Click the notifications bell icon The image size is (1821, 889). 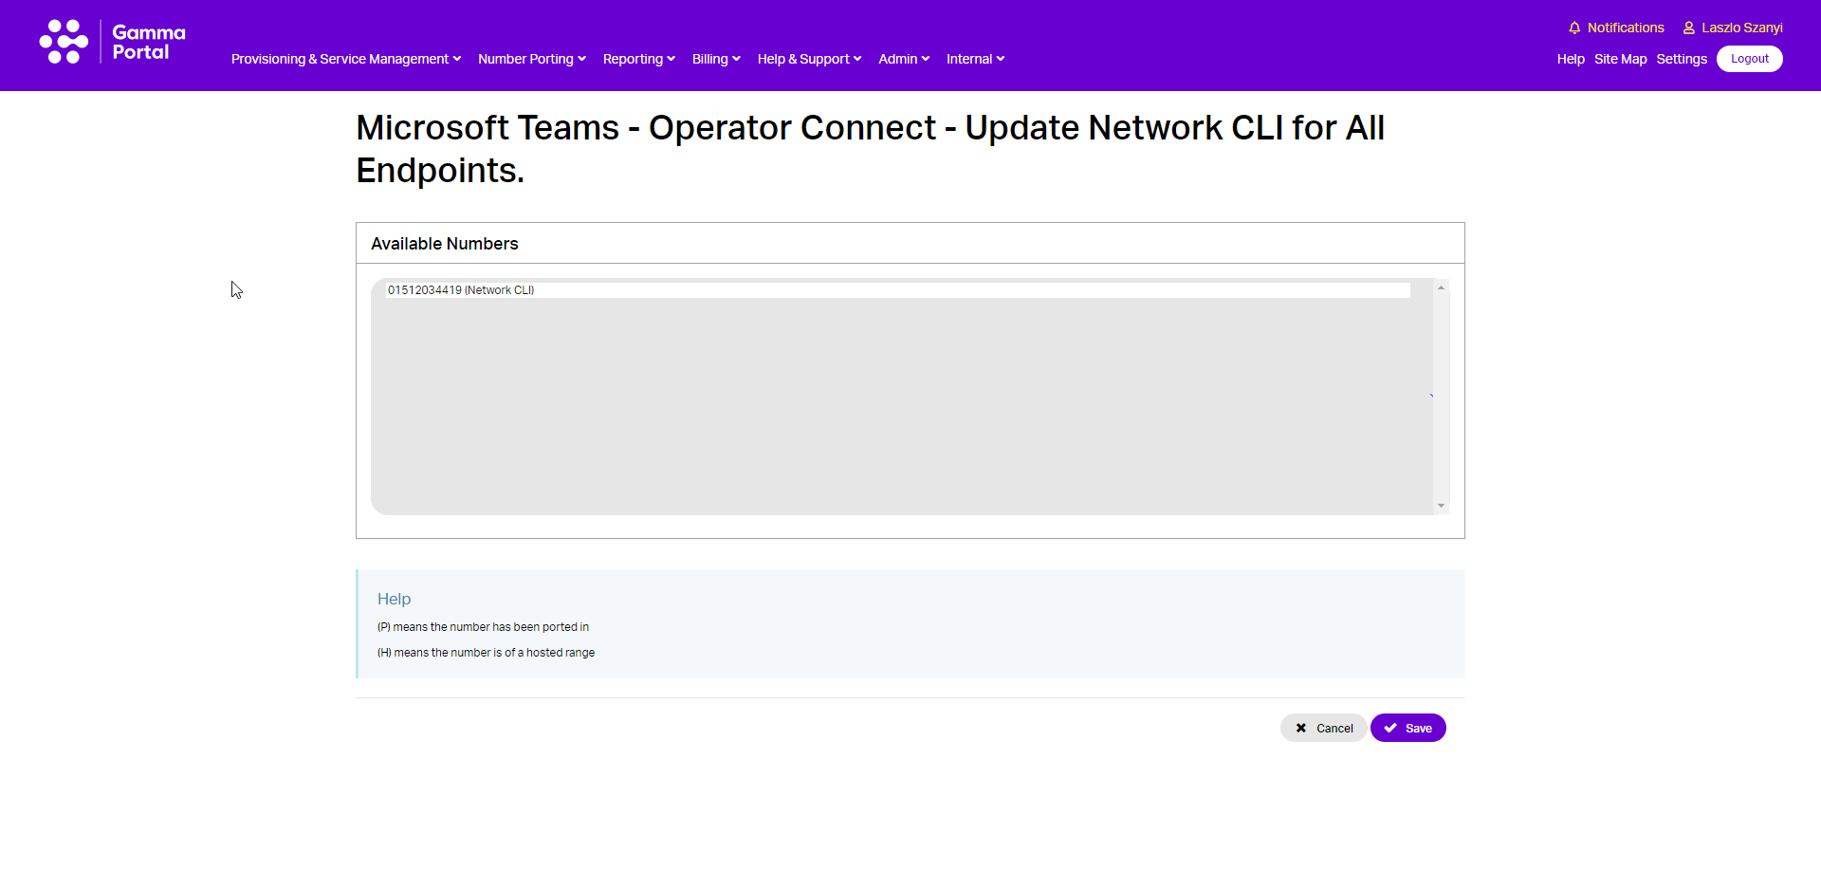1574,28
